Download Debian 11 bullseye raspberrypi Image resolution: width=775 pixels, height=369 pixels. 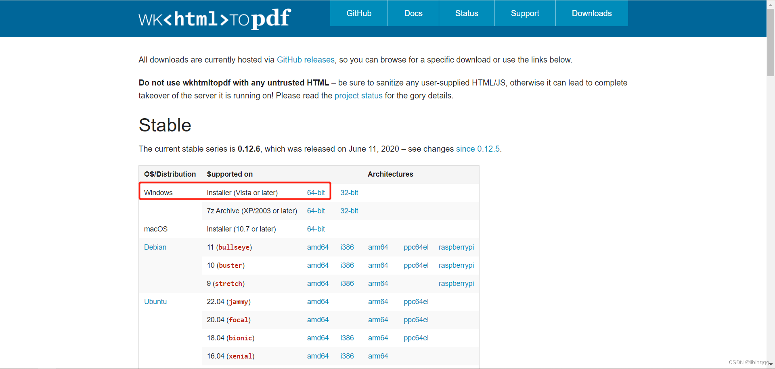456,247
